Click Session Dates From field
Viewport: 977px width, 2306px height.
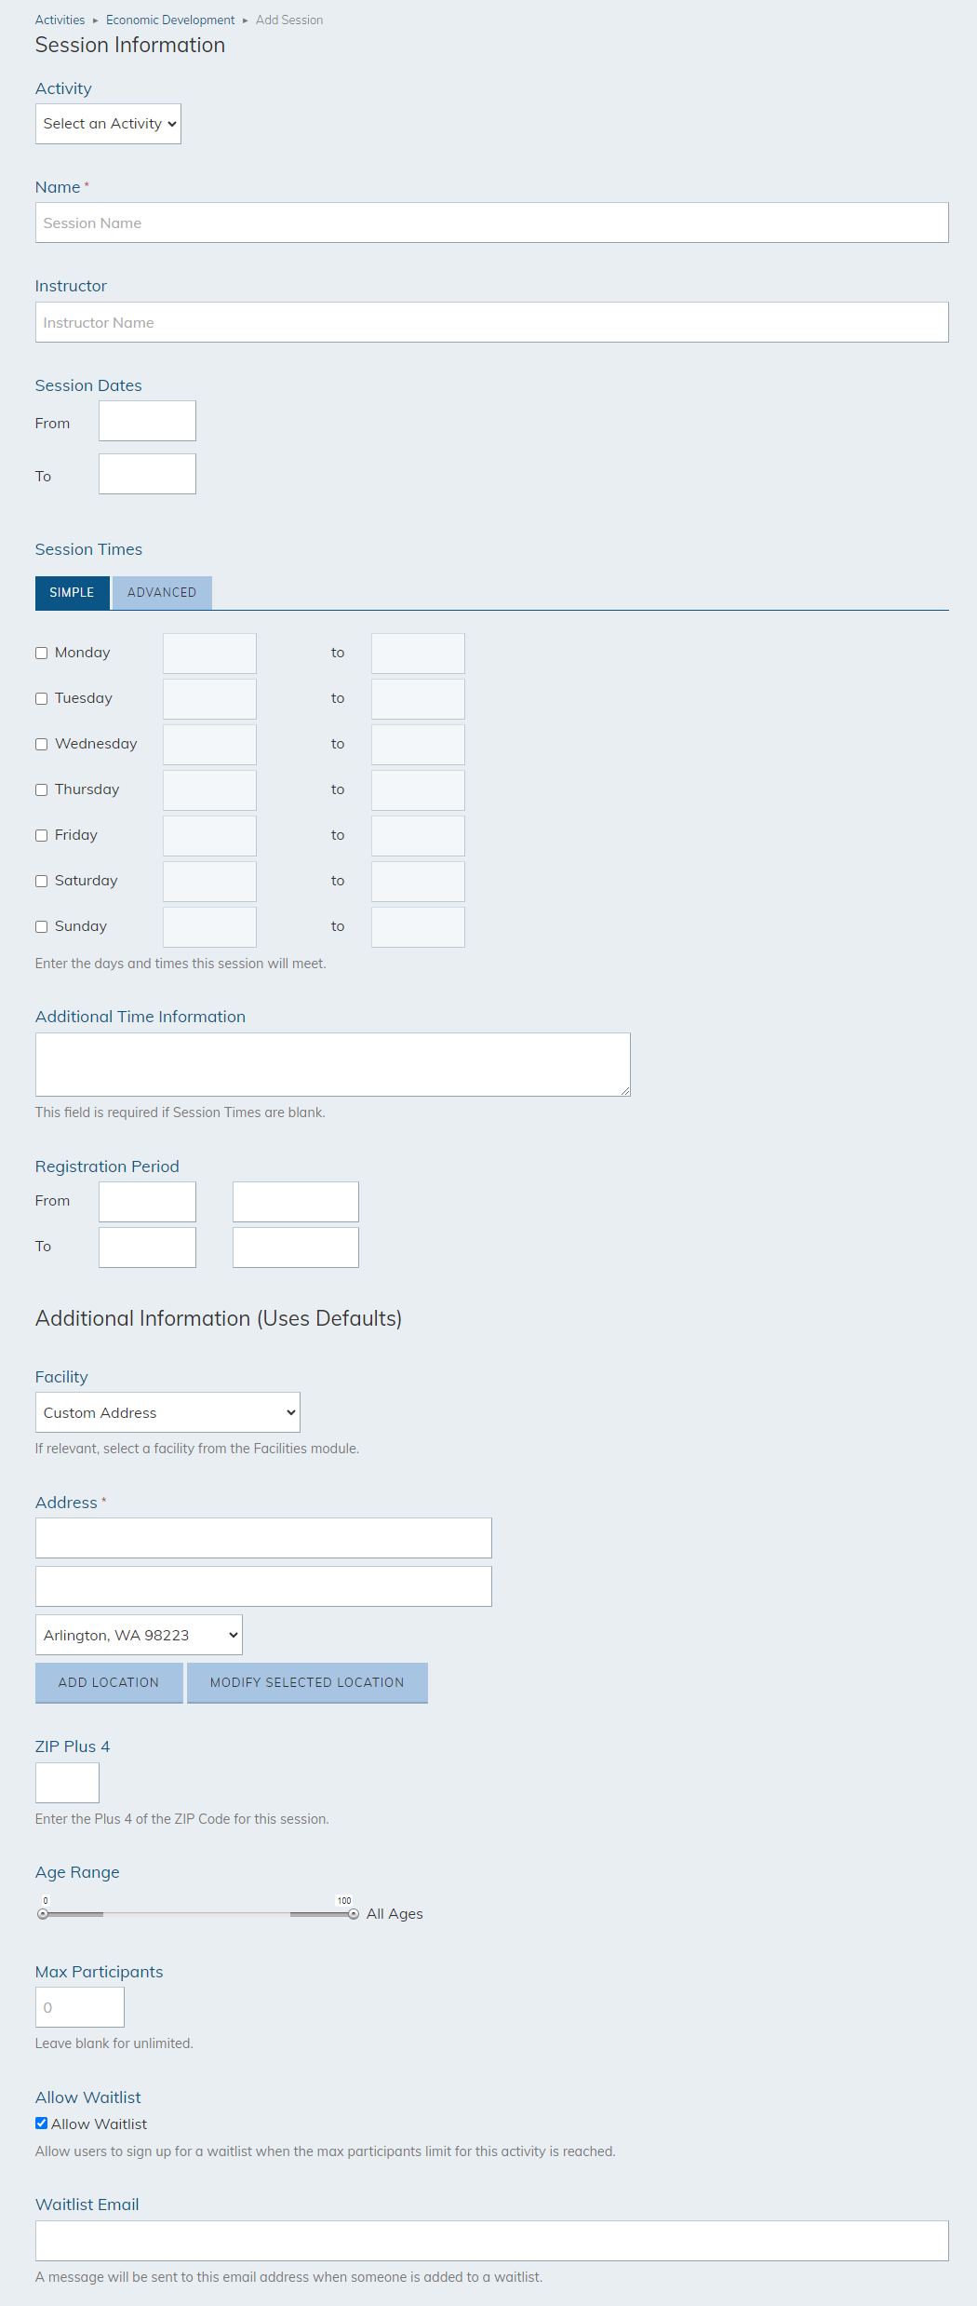(147, 421)
